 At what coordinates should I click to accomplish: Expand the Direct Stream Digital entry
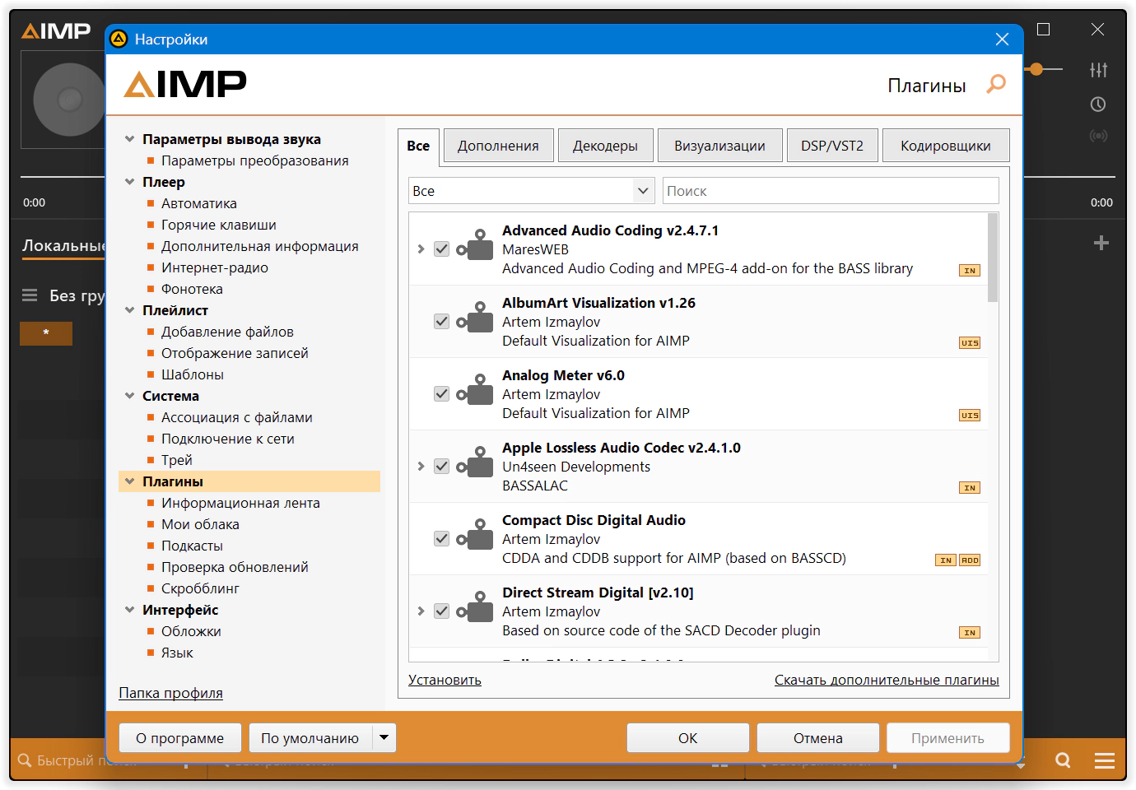421,611
